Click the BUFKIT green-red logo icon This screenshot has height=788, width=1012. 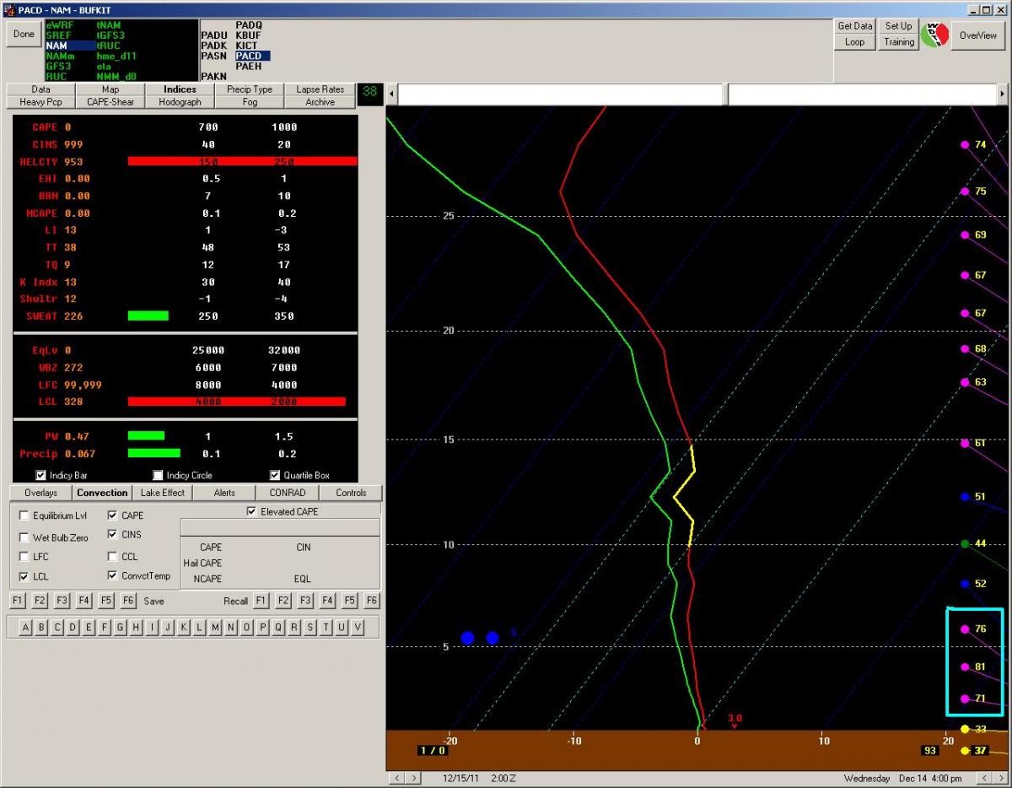click(x=934, y=35)
